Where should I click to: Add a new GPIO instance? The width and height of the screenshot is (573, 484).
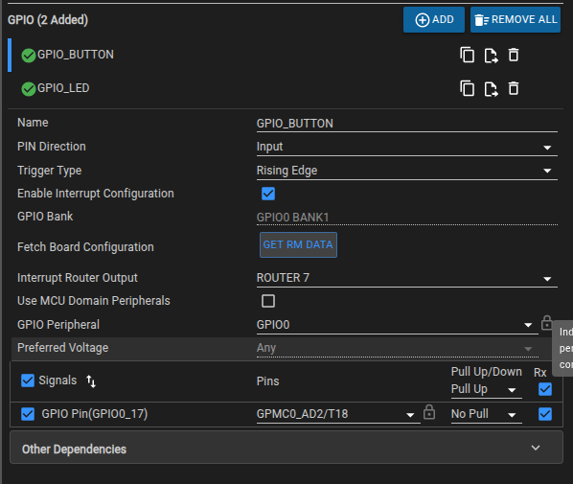tap(434, 20)
